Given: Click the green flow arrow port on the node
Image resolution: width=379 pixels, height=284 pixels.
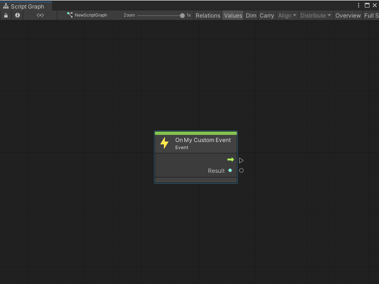Looking at the screenshot, I should pyautogui.click(x=231, y=160).
